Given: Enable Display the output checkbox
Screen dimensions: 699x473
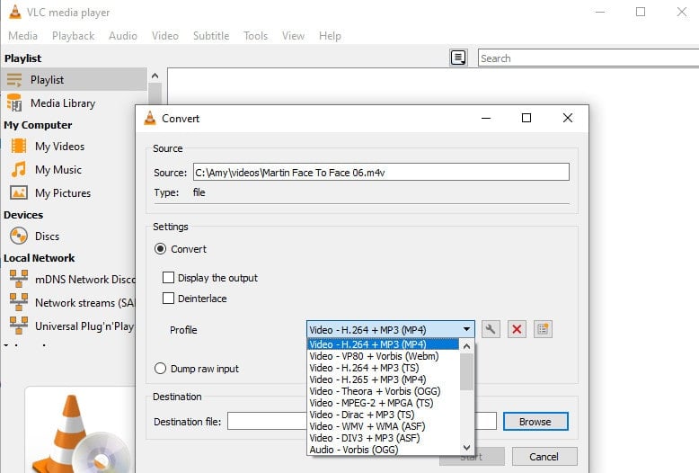Looking at the screenshot, I should click(x=168, y=278).
